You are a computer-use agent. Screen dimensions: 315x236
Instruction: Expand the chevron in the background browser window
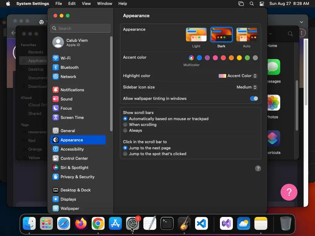tap(301, 22)
